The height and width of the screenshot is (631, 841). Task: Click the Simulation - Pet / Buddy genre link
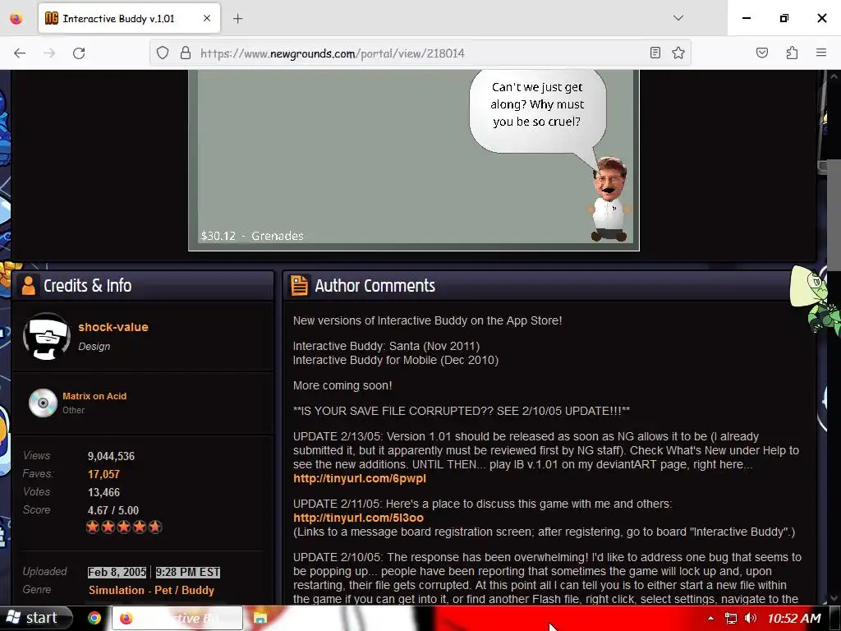[x=151, y=590]
